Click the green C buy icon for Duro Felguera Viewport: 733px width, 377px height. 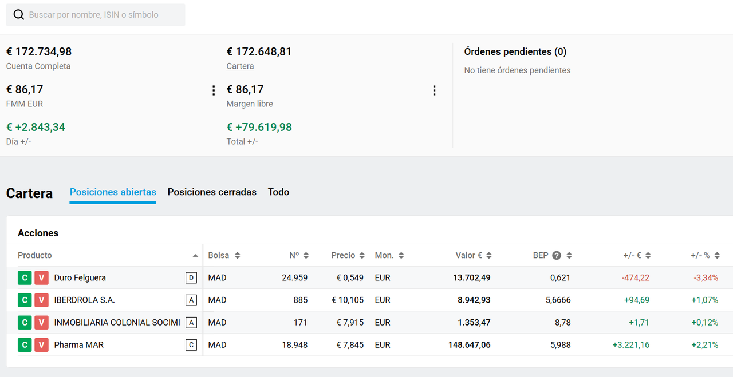pos(25,277)
